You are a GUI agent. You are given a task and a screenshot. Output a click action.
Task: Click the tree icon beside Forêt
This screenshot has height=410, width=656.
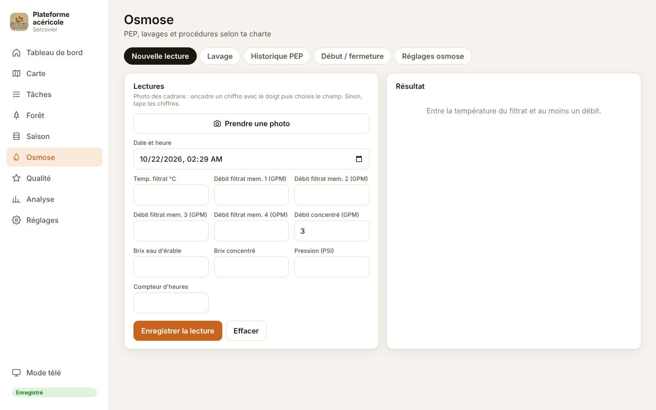[x=16, y=115]
